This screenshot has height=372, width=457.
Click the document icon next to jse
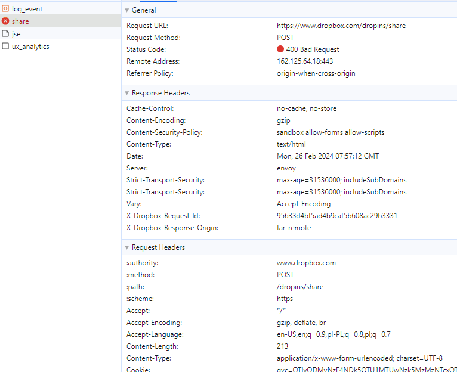pos(5,34)
